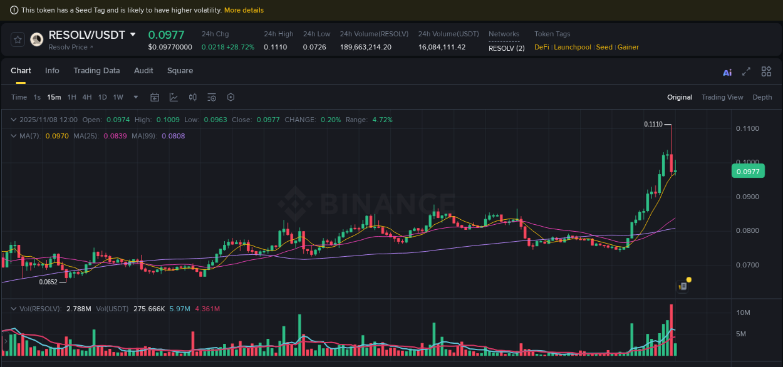Open chart settings via the hexagon icon

(x=231, y=97)
